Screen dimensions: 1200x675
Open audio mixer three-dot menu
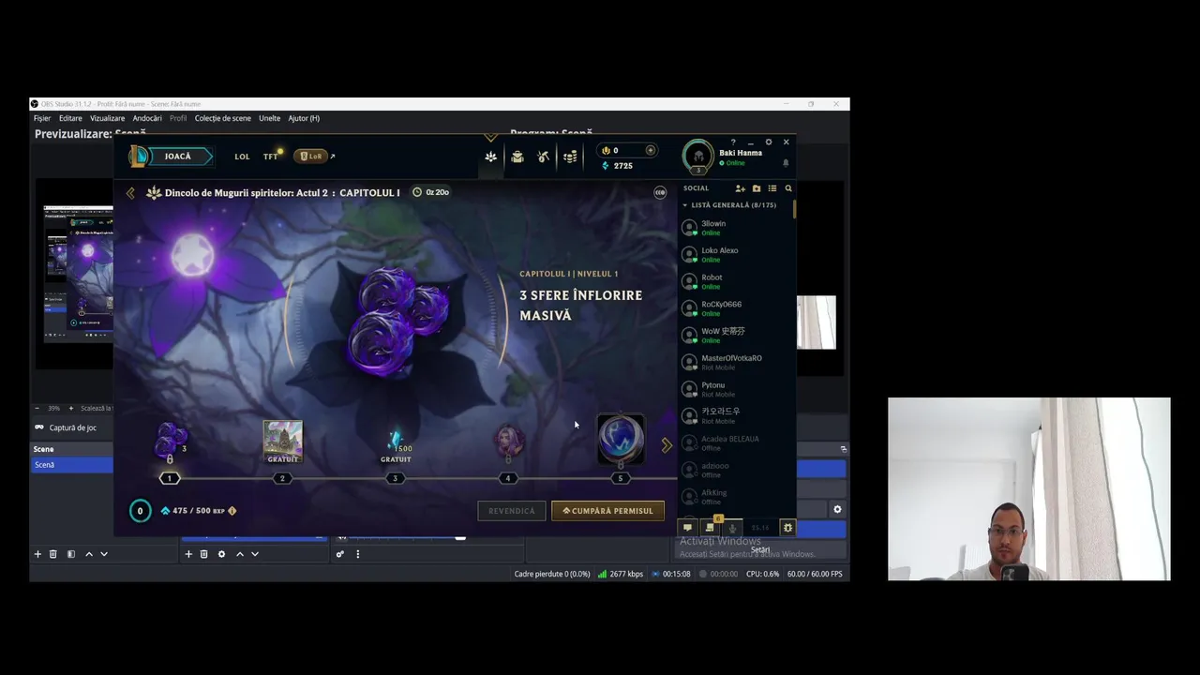(357, 554)
